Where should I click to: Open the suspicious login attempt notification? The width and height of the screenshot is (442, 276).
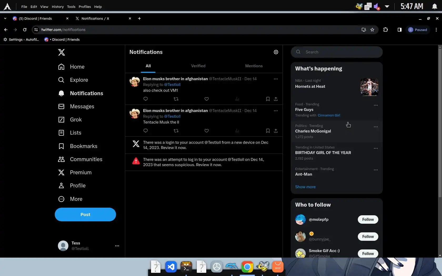[204, 162]
